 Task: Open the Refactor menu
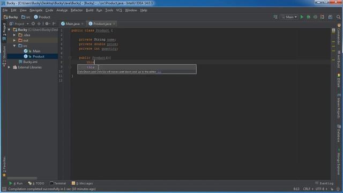pos(77,10)
